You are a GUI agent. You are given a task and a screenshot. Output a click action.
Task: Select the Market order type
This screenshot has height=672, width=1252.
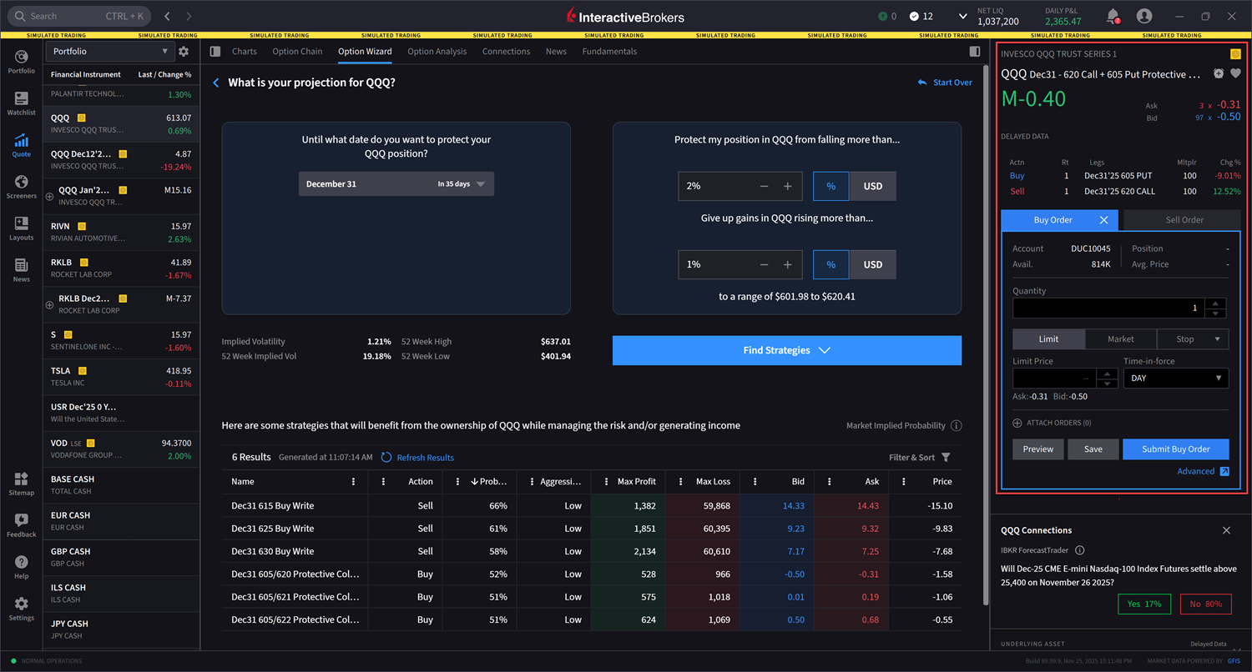(1120, 339)
